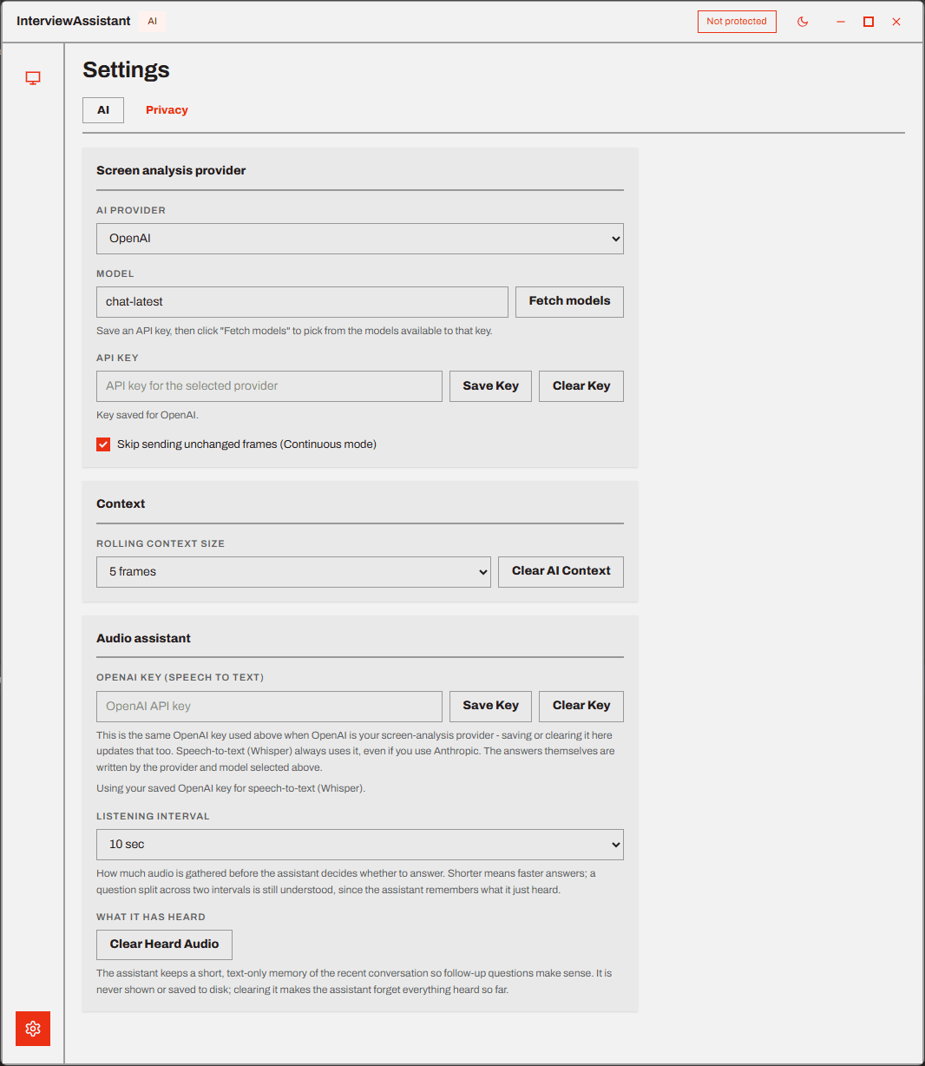Image resolution: width=925 pixels, height=1066 pixels.
Task: Select the AI settings tab
Action: pos(103,110)
